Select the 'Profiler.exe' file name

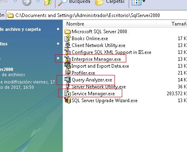coord(83,73)
